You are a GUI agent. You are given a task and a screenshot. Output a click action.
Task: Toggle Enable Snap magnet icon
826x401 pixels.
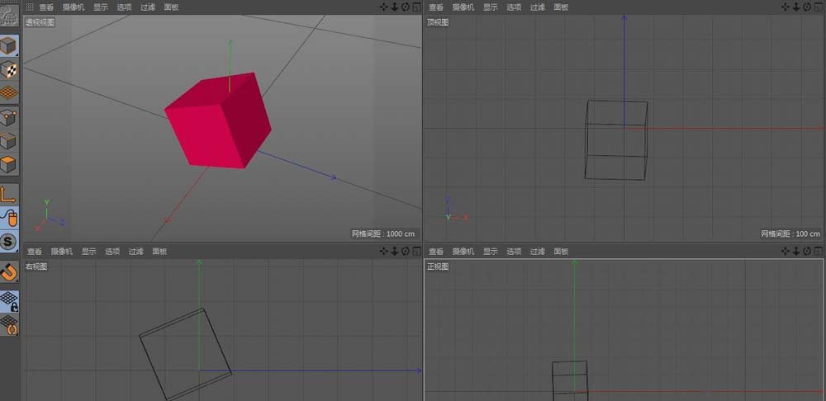click(x=9, y=271)
